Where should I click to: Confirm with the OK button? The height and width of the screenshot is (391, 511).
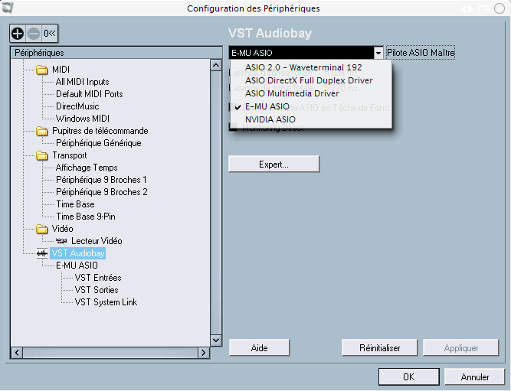pos(408,376)
